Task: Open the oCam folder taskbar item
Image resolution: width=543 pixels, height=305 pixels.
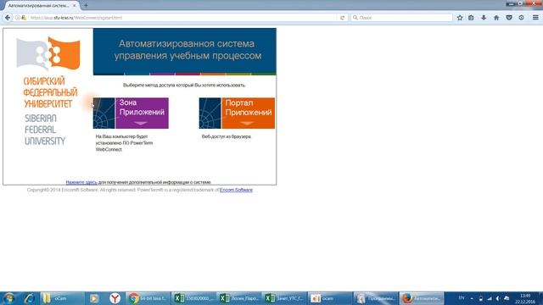Action: (x=62, y=298)
